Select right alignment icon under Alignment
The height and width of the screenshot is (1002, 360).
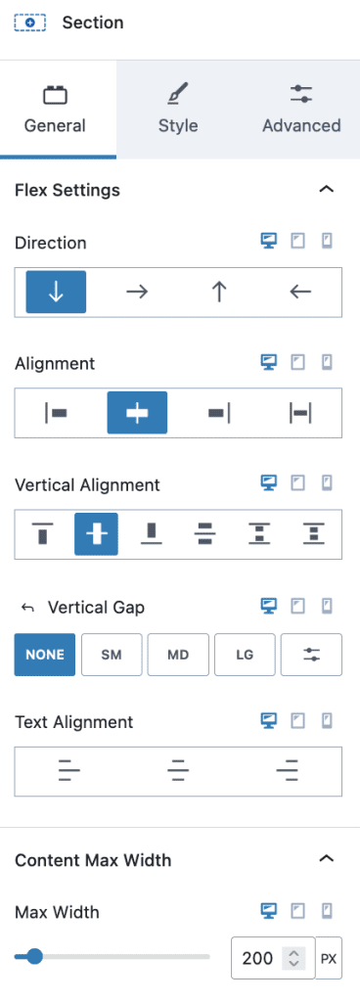[x=219, y=413]
